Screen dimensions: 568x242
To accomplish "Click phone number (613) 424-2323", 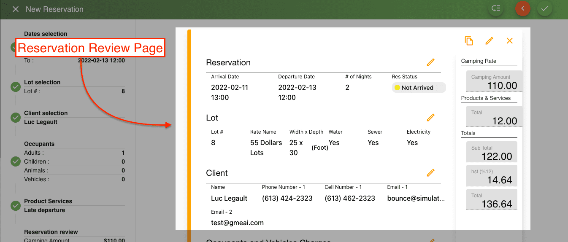I will tap(287, 198).
